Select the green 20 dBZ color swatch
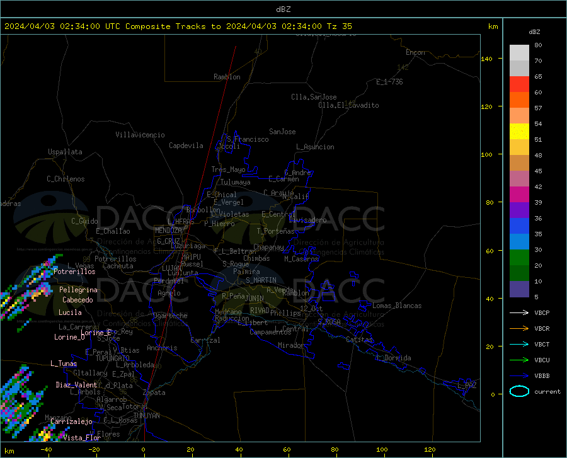This screenshot has height=458, width=567. pyautogui.click(x=519, y=258)
